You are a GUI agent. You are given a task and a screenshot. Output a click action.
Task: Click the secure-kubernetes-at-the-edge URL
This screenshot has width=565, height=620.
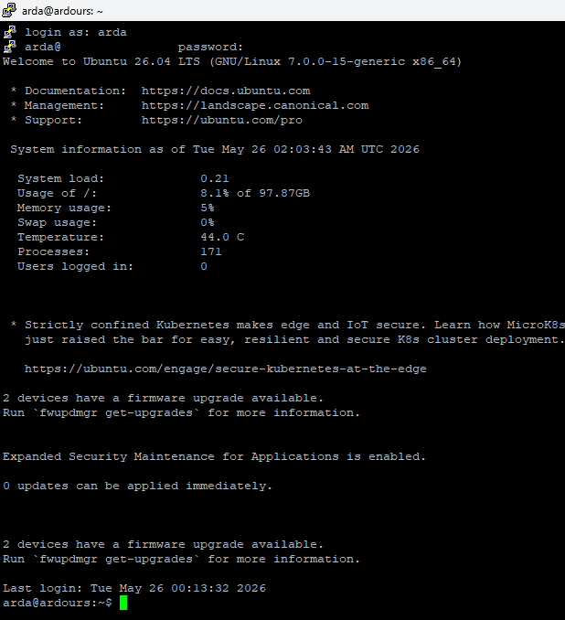[226, 369]
